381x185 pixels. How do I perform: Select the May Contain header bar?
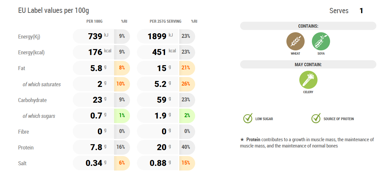pyautogui.click(x=308, y=65)
